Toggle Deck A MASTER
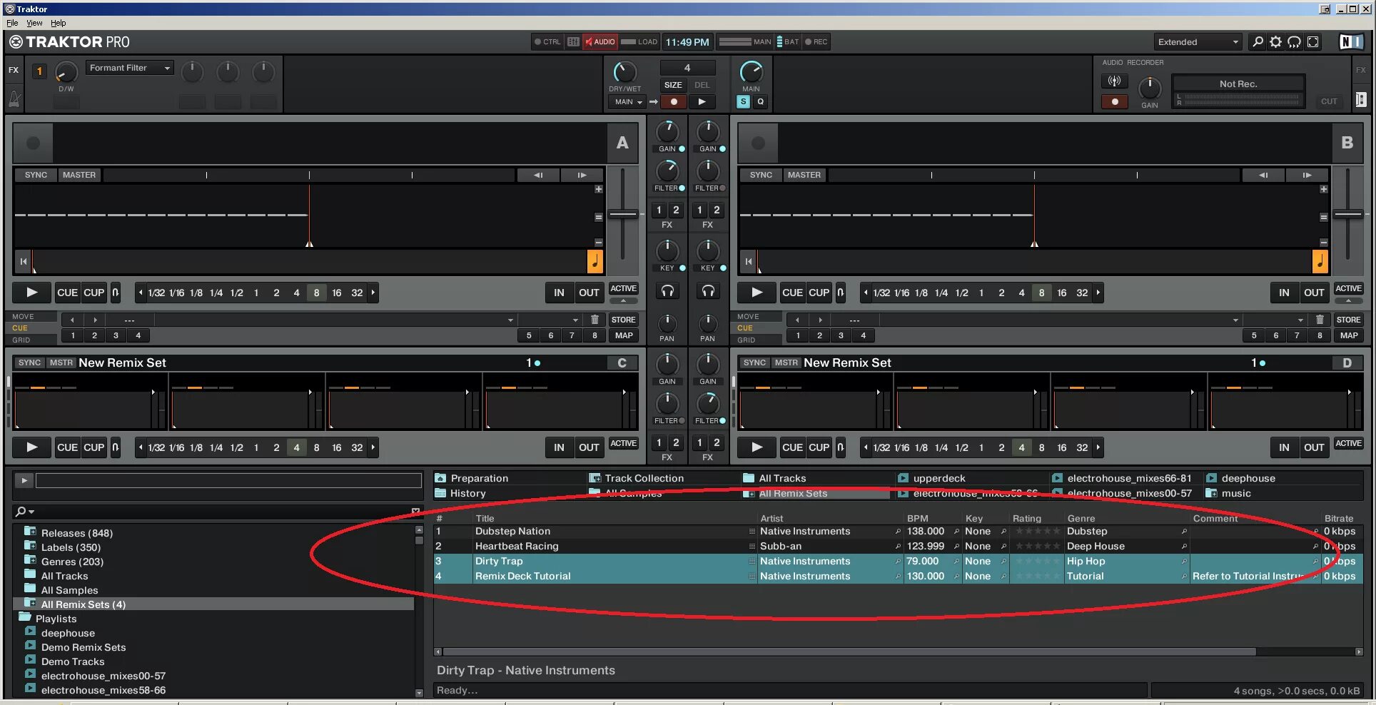This screenshot has height=705, width=1376. click(x=79, y=175)
